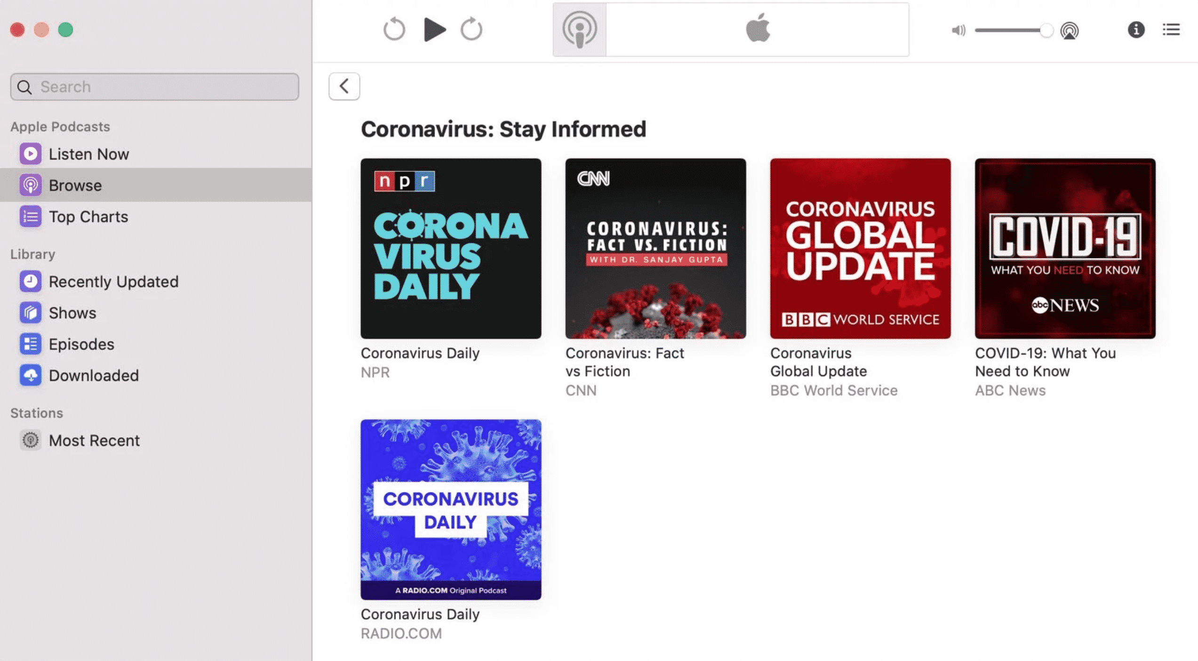Mute the volume with speaker icon

tap(958, 30)
